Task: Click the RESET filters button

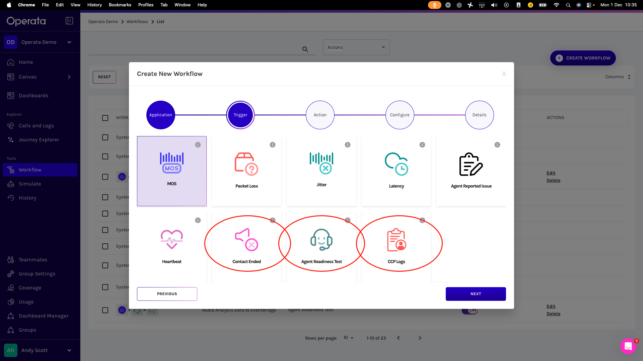Action: (104, 77)
